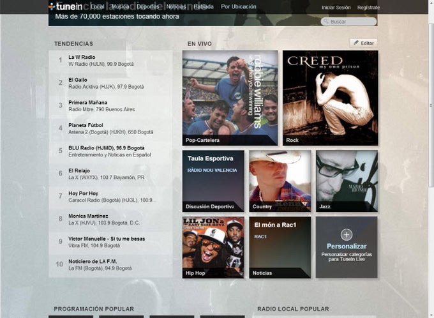Image resolution: width=434 pixels, height=318 pixels.
Task: Click Entretenimiento y Noticas en Español text
Action: click(x=110, y=155)
